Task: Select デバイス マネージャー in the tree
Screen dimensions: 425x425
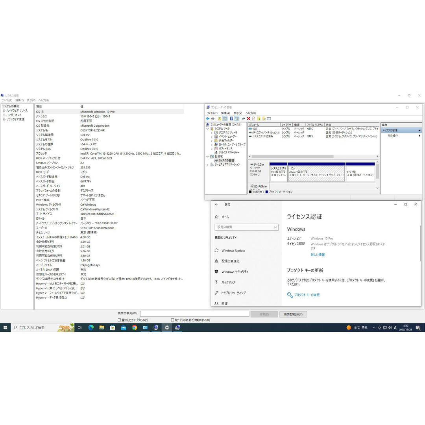Action: coord(229,152)
